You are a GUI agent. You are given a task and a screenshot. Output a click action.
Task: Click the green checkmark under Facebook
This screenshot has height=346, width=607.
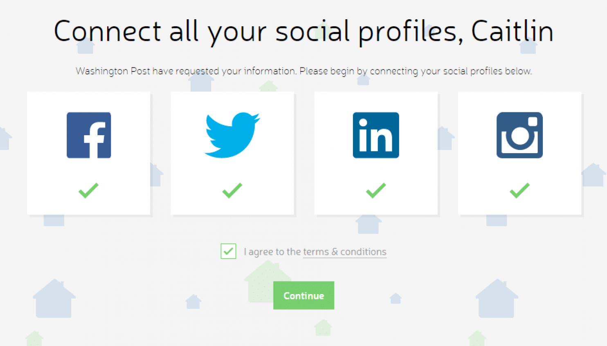[88, 190]
